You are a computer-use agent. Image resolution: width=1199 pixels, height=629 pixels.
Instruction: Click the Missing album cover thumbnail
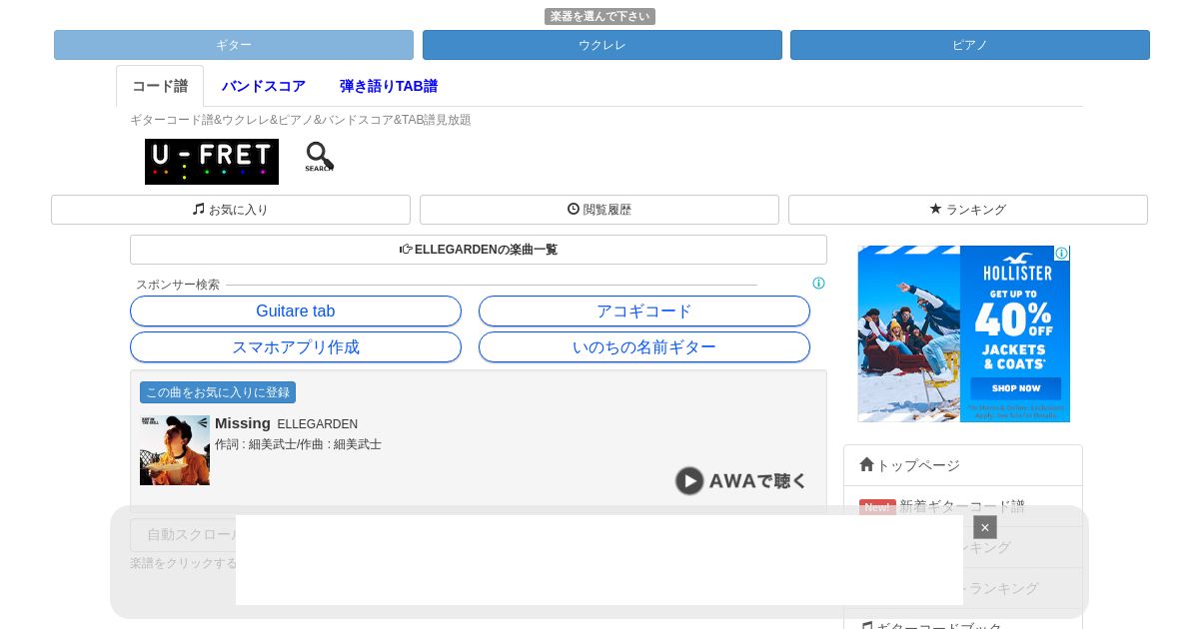[175, 450]
